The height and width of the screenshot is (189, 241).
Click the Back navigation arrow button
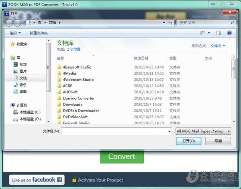pyautogui.click(x=9, y=23)
